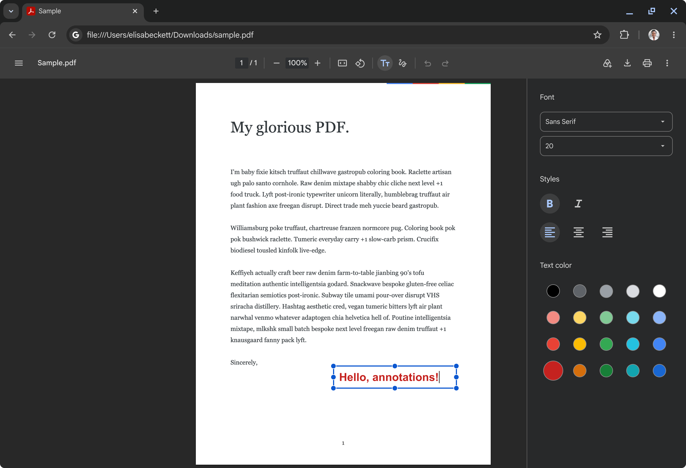686x468 pixels.
Task: Open the PDF sidebar hamburger menu
Action: [x=19, y=63]
